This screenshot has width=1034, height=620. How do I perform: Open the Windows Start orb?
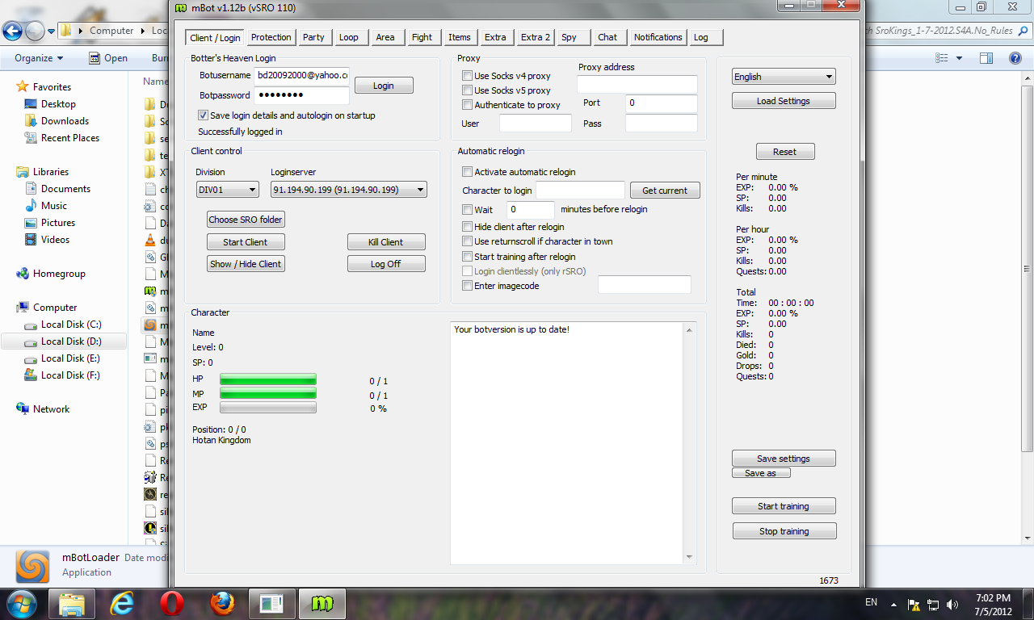point(20,603)
